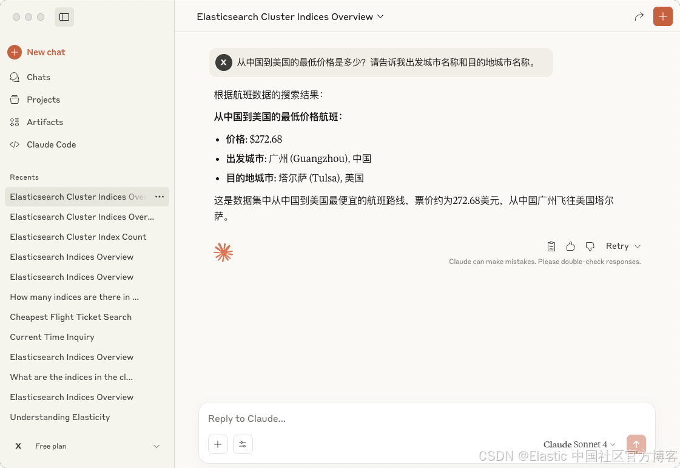Expand the Free plan account menu
680x468 pixels.
157,446
